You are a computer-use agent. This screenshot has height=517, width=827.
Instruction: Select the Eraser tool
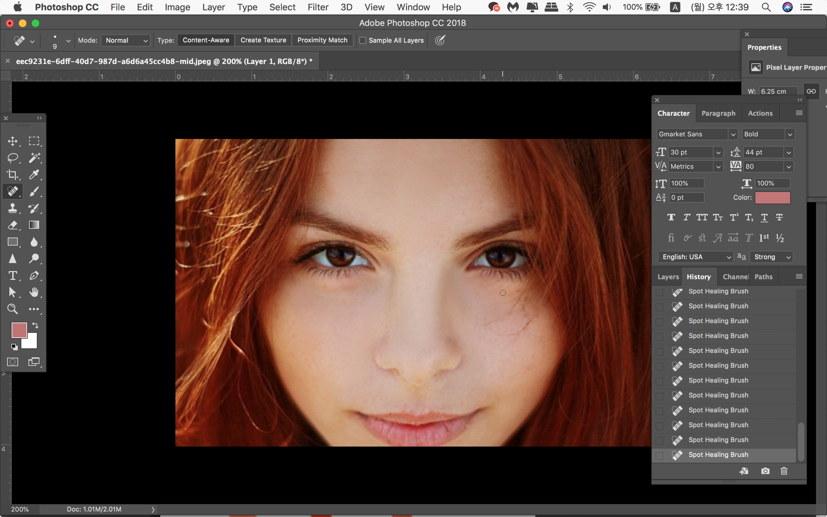pos(13,225)
